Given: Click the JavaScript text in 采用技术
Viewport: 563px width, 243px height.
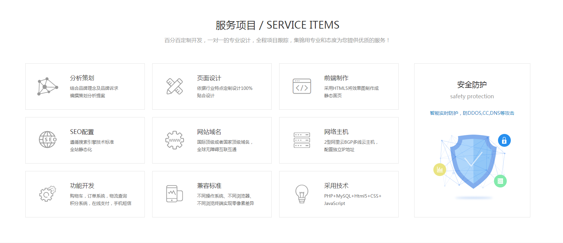Looking at the screenshot, I should point(335,203).
